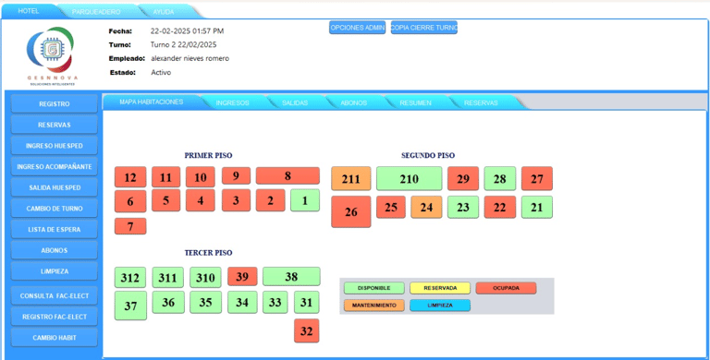Screen dimensions: 710x360
Task: Click red OCUPADA legend swatch
Action: [506, 288]
